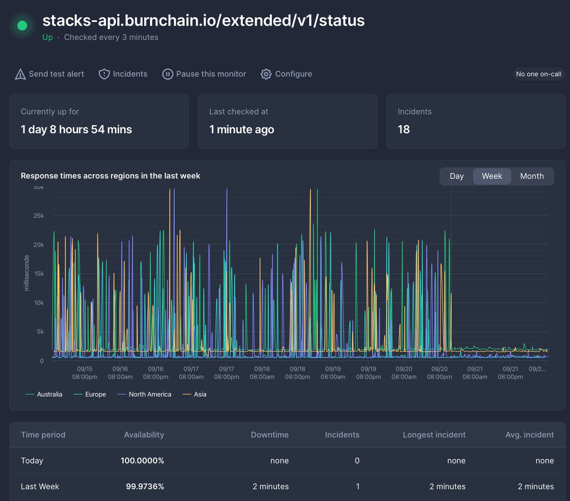Click the 100.0000% availability value
The height and width of the screenshot is (501, 570).
142,461
